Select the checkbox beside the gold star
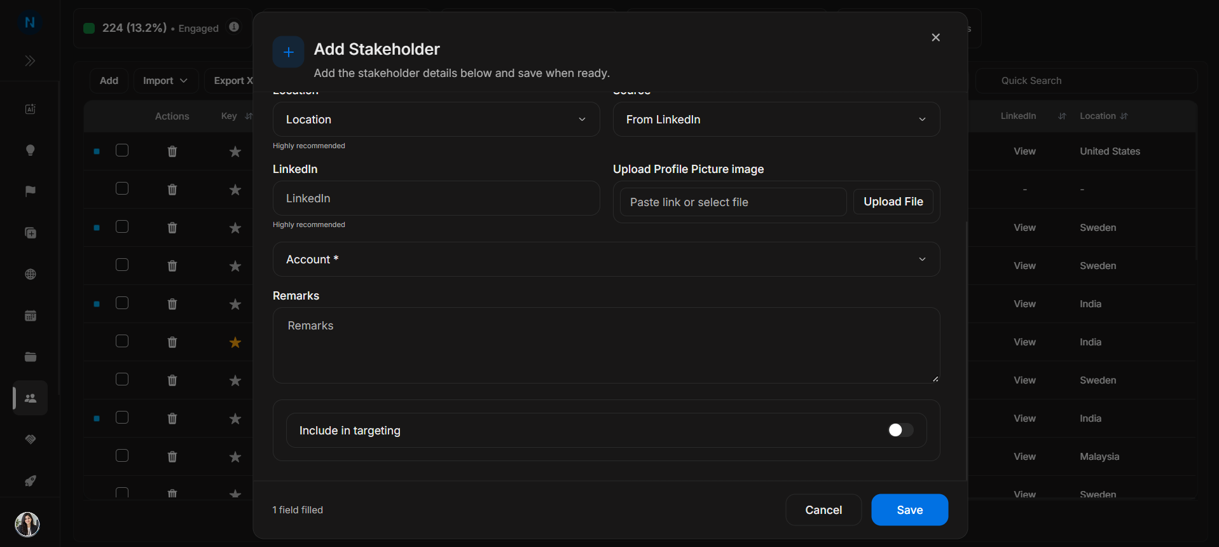 pyautogui.click(x=122, y=341)
